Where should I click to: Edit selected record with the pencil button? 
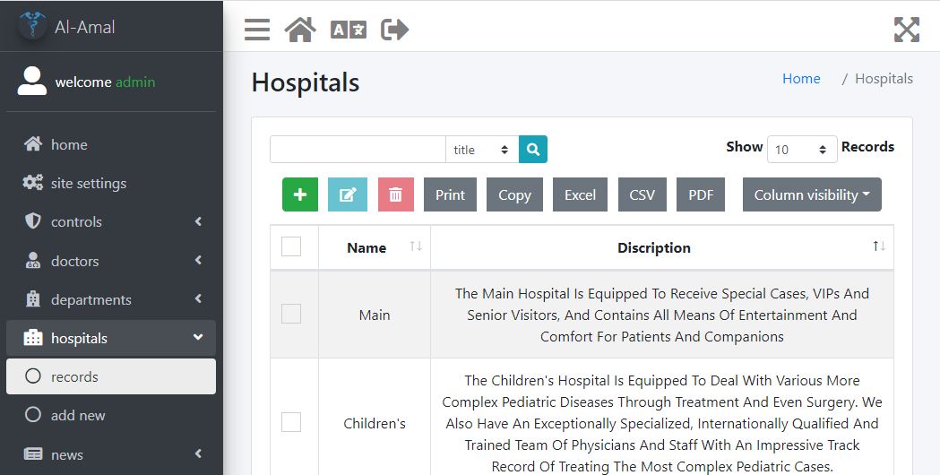pos(348,194)
